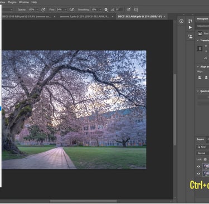
Task: Close the DSC01382.ARW.psb document tab
Action: 164,17
